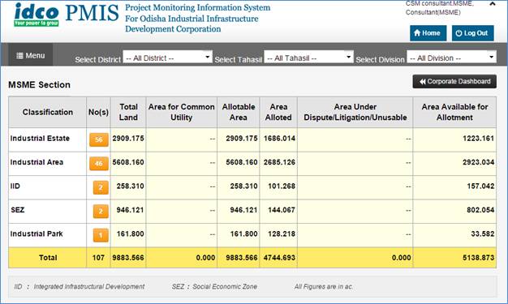The image size is (508, 304).
Task: Click the PMIS title text
Action: pyautogui.click(x=92, y=13)
